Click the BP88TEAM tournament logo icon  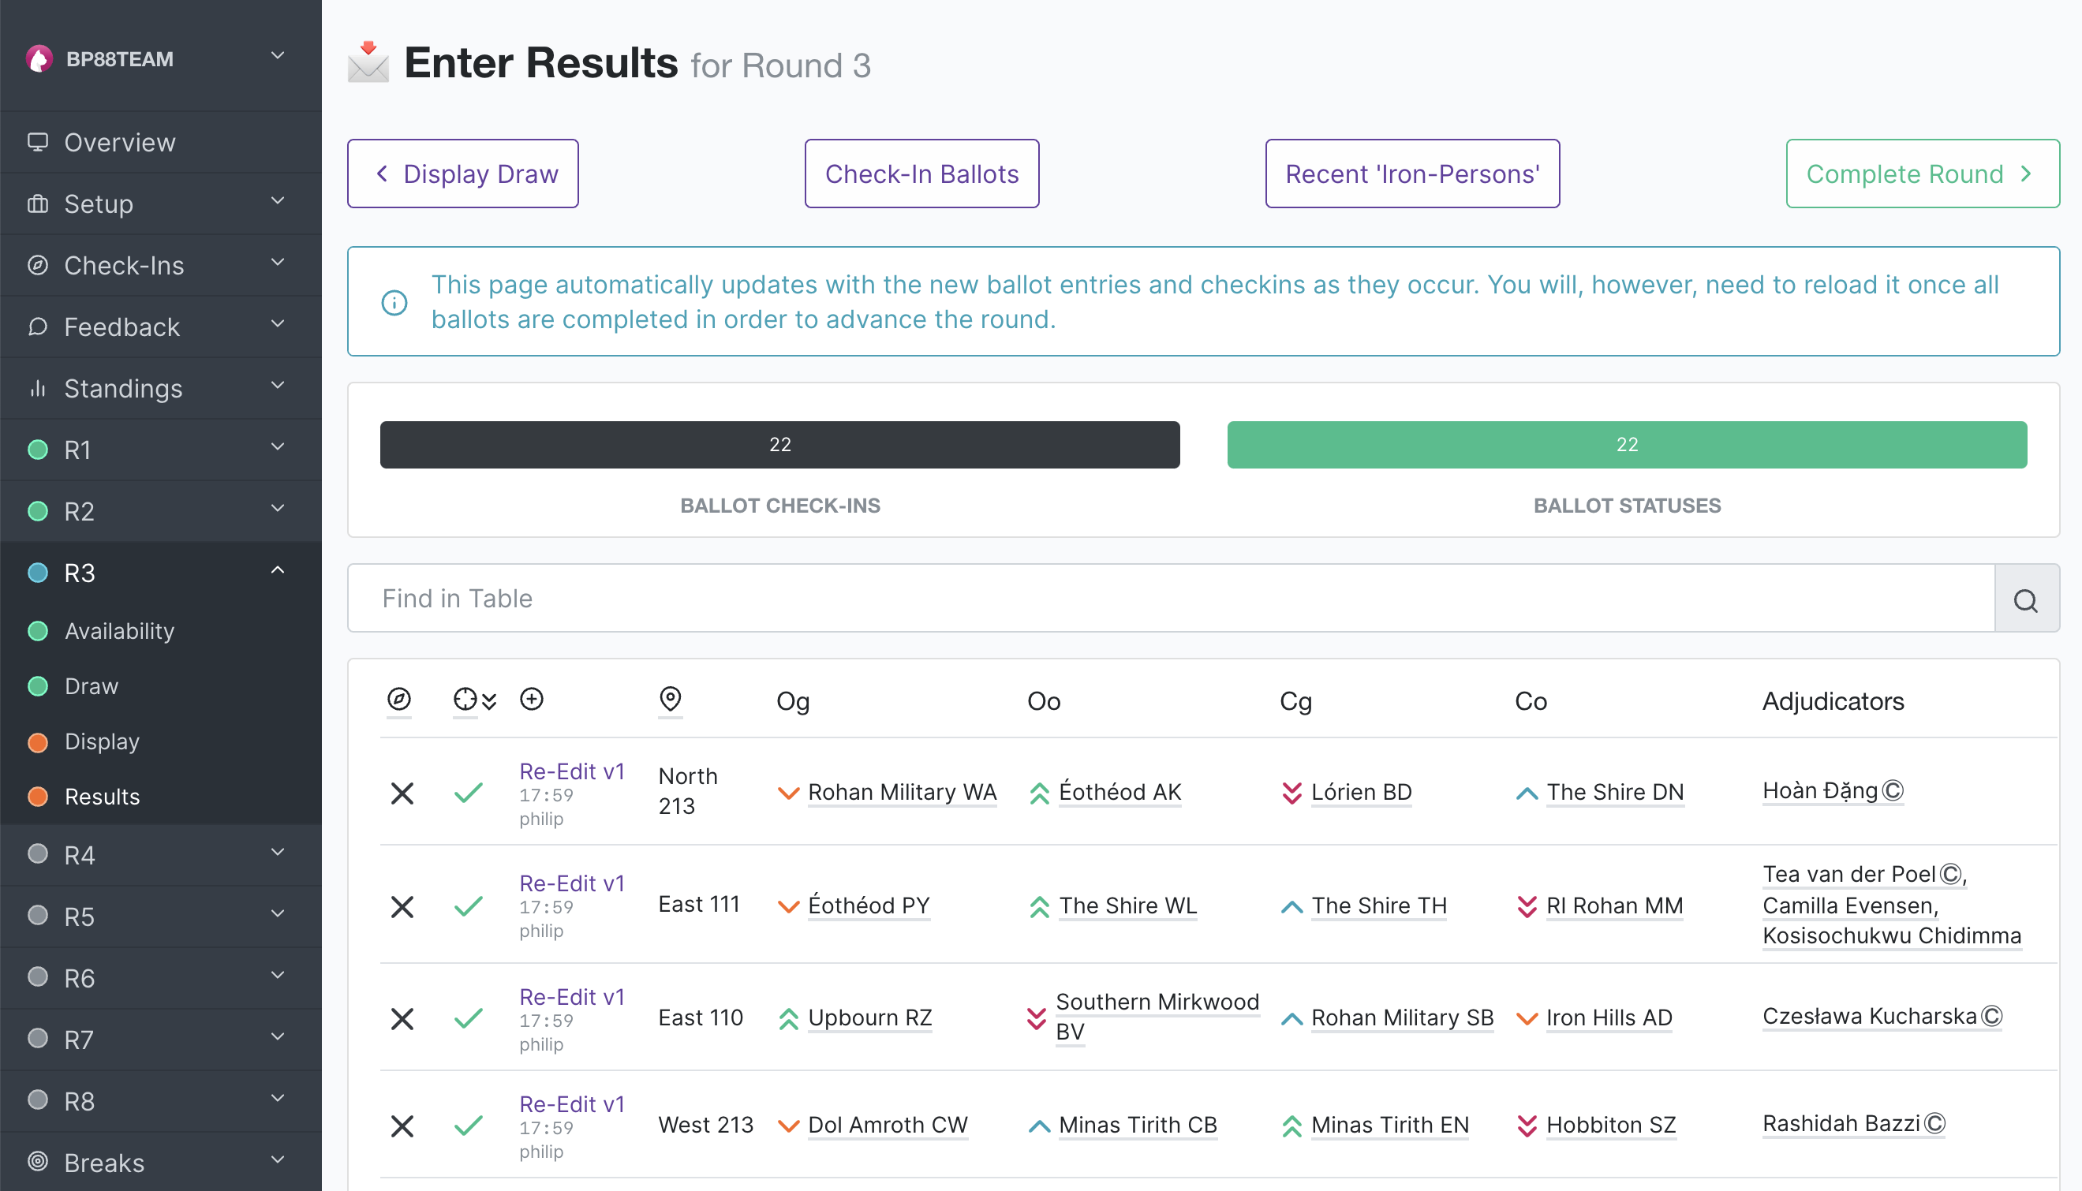[39, 58]
